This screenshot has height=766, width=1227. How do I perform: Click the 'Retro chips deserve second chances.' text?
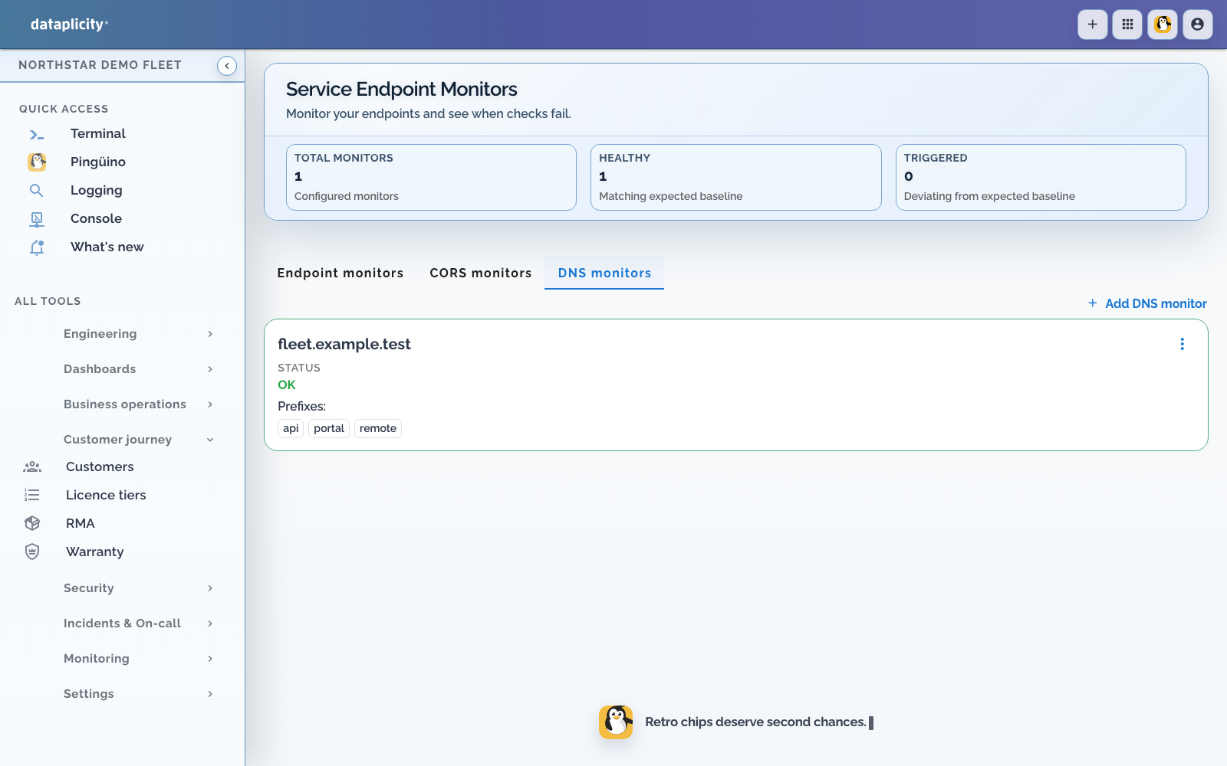pos(755,722)
